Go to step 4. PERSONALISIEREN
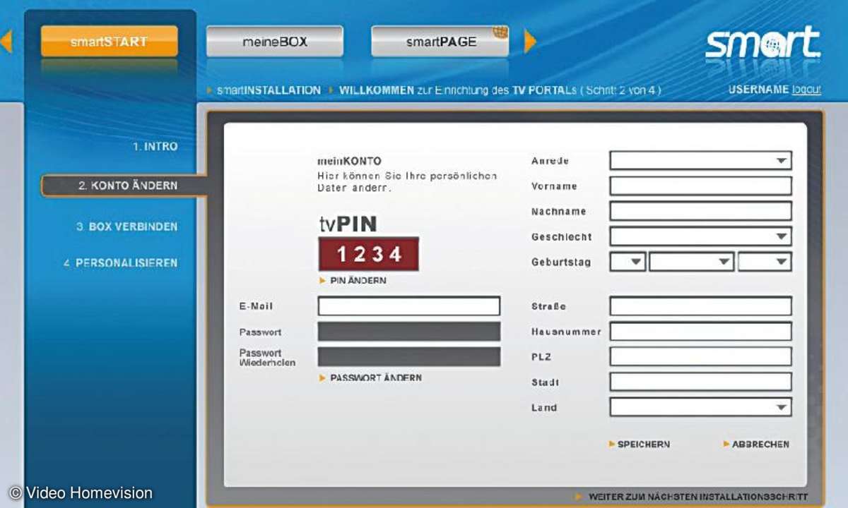 [x=120, y=263]
